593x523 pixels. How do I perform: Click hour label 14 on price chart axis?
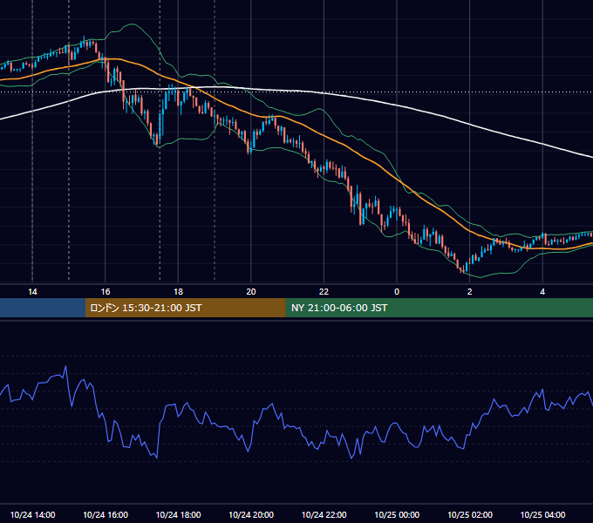32,291
